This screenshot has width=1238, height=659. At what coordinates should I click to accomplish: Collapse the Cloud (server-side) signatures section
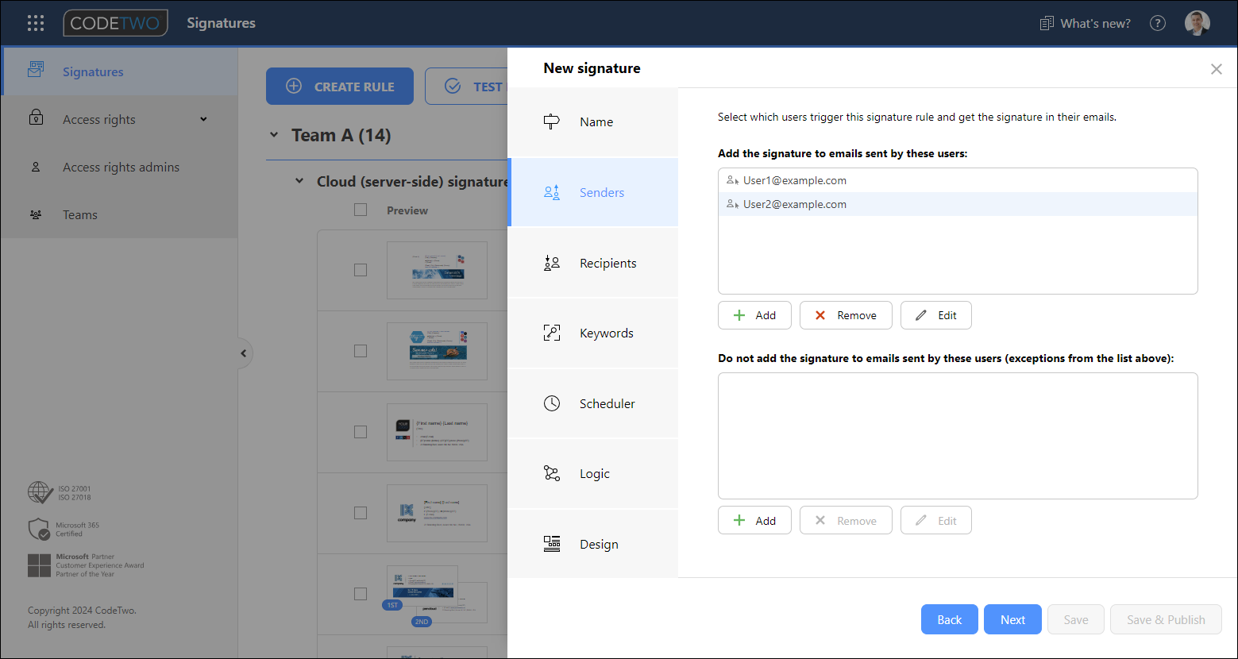point(299,181)
